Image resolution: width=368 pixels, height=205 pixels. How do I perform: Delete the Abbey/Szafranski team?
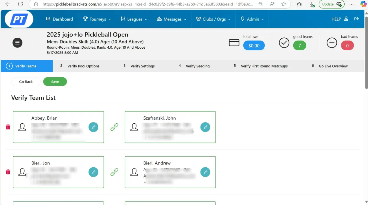click(x=8, y=127)
